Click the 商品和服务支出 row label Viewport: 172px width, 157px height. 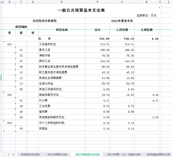point(62,95)
